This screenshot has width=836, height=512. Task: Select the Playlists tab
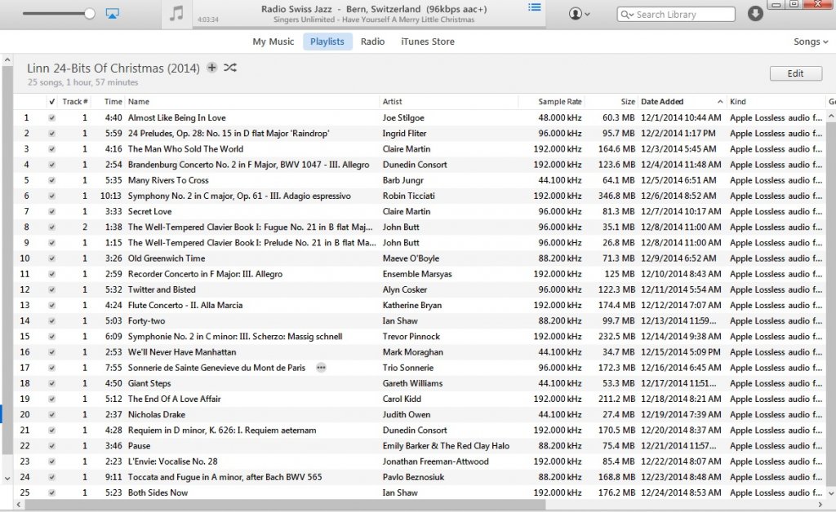[x=327, y=42]
